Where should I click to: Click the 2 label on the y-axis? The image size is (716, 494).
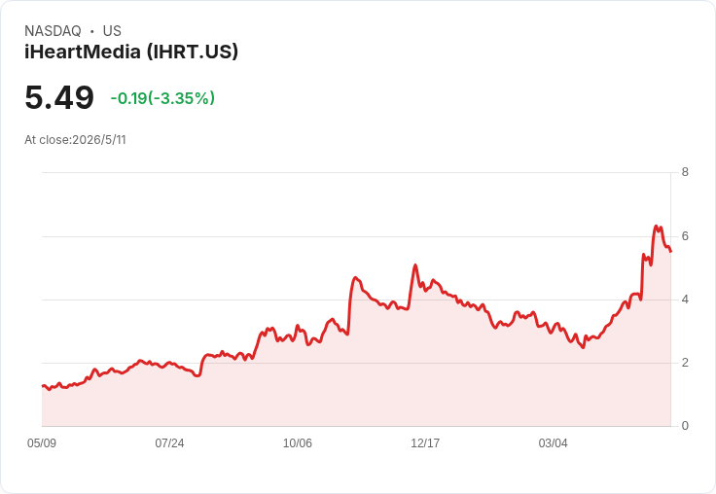685,363
